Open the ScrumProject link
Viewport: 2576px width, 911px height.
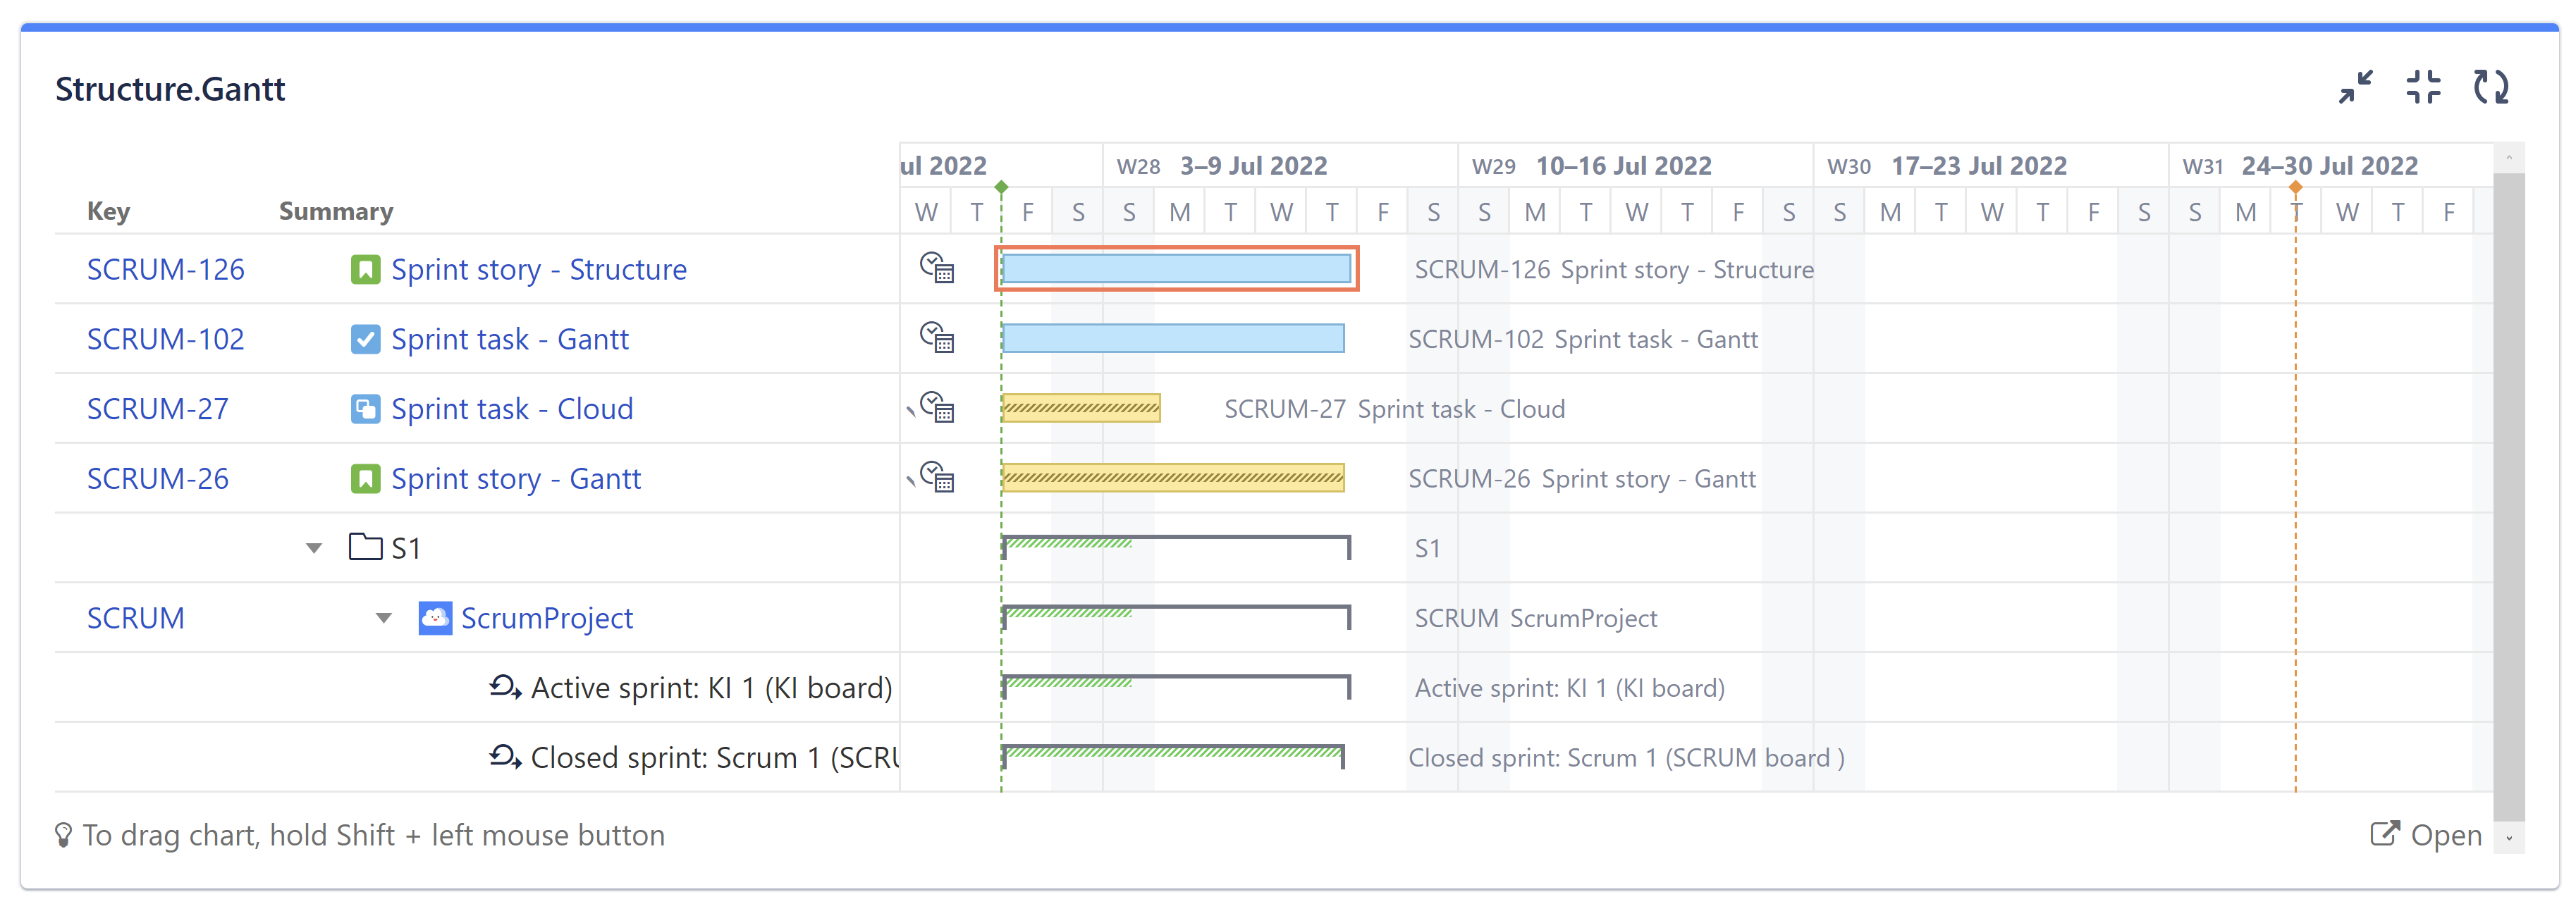click(x=547, y=617)
